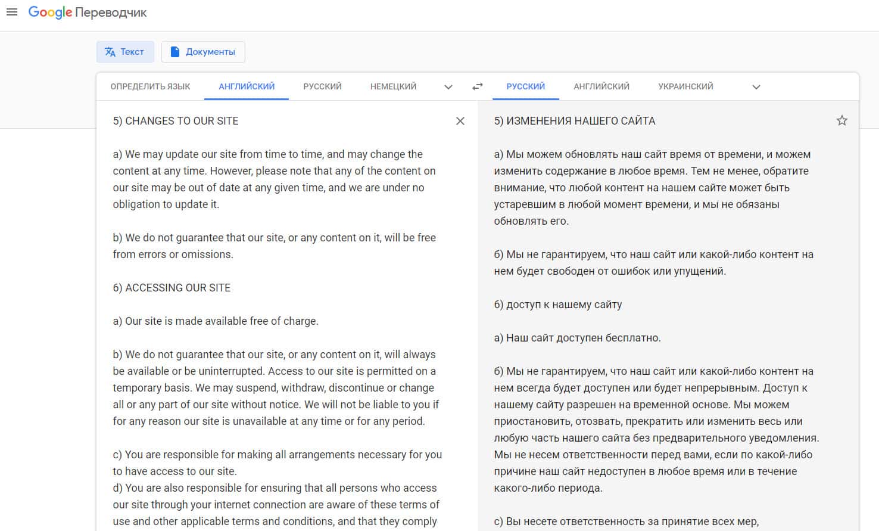The width and height of the screenshot is (879, 531).
Task: Select Английский as source language
Action: click(x=247, y=86)
